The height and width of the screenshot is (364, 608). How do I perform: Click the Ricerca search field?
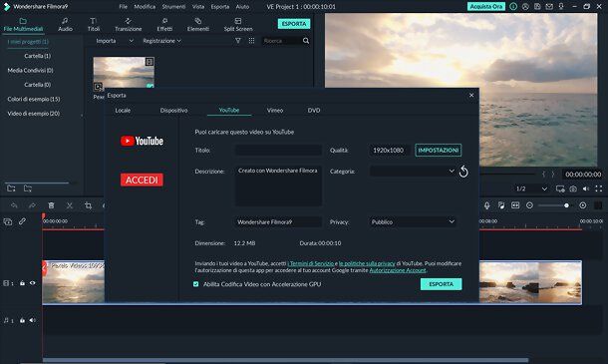coord(281,41)
